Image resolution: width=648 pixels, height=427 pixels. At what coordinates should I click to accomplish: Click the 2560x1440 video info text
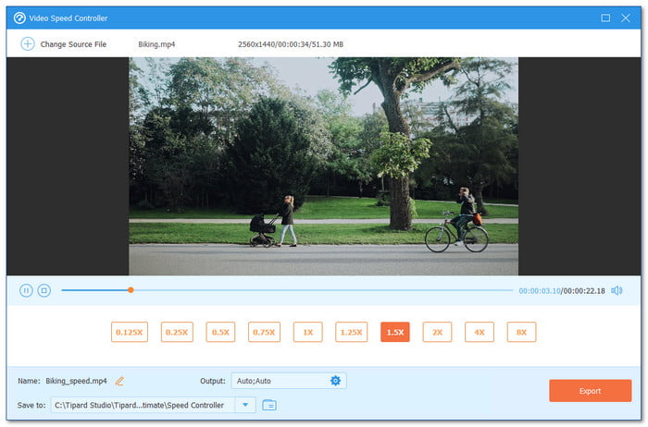[x=291, y=44]
